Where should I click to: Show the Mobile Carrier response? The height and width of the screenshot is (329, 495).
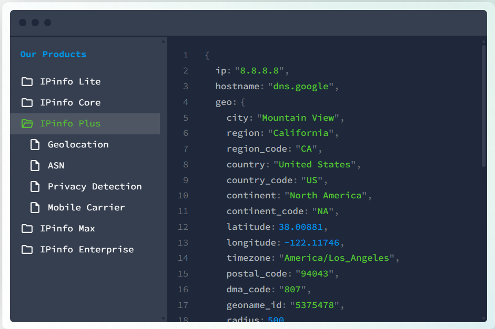coord(86,208)
